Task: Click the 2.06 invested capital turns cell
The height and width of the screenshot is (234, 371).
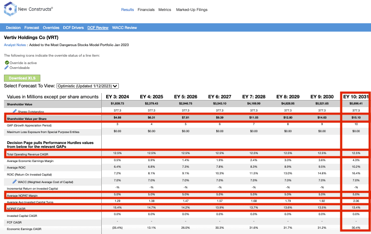Action: pyautogui.click(x=356, y=201)
